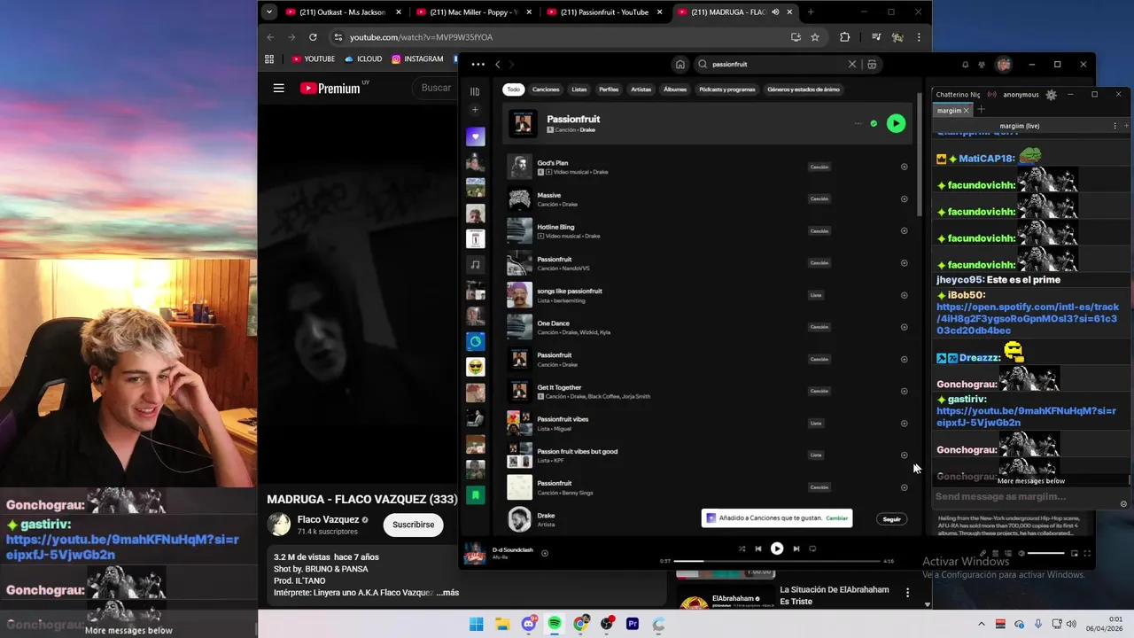Filter Spotify results by Álbumes
The width and height of the screenshot is (1134, 638).
675,89
